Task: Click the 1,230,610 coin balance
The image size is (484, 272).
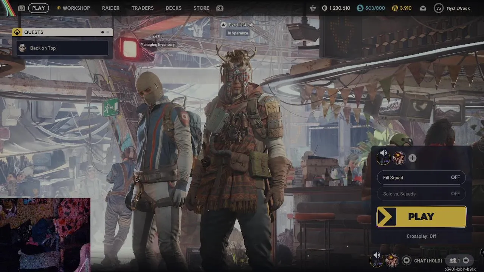Action: click(x=340, y=8)
